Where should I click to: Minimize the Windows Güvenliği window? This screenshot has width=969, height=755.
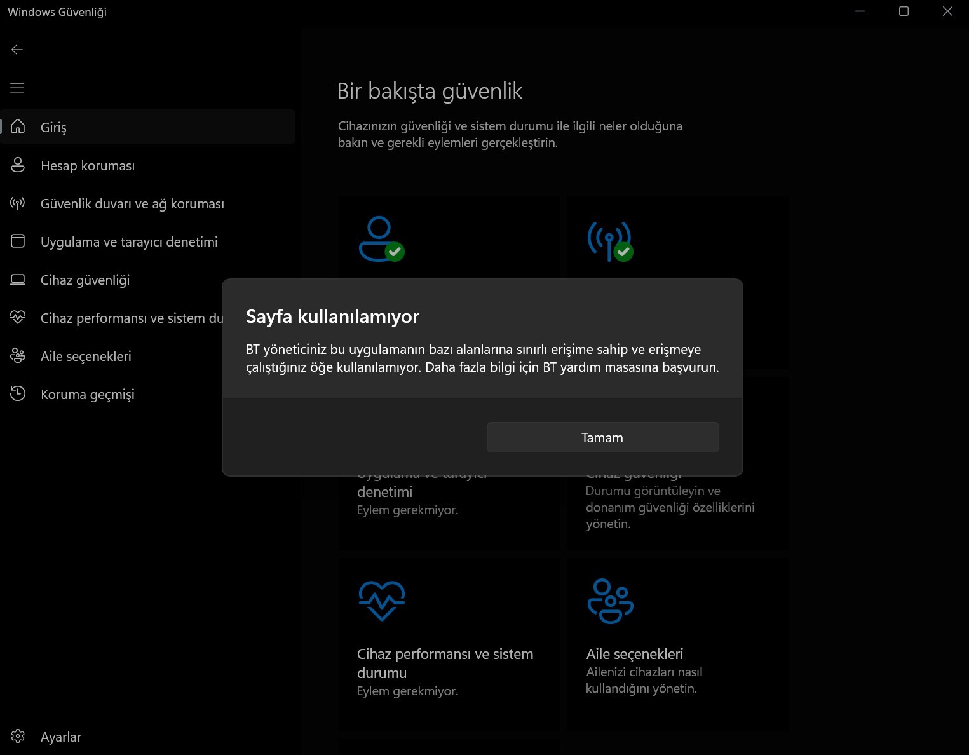[860, 11]
